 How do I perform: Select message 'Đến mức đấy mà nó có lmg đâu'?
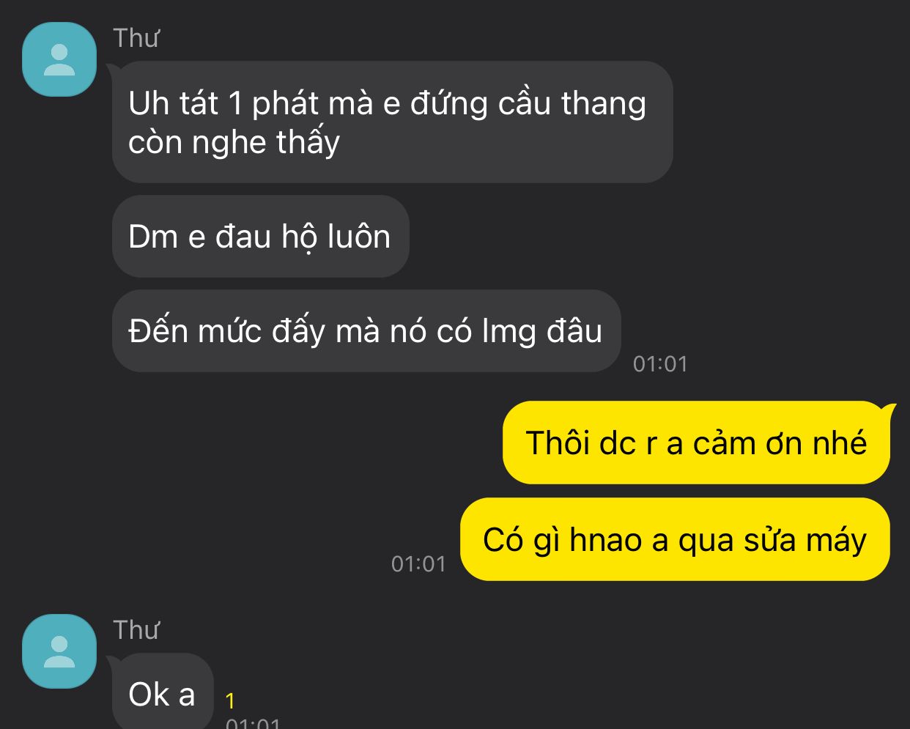click(366, 330)
